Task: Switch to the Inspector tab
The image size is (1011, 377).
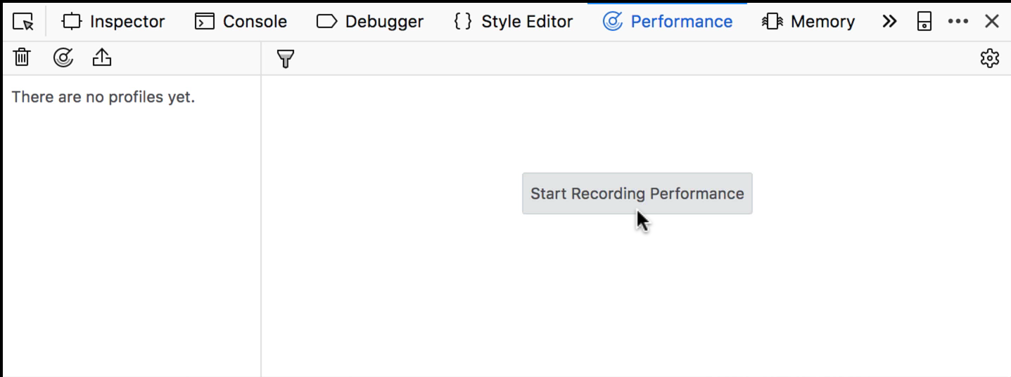Action: (x=113, y=22)
